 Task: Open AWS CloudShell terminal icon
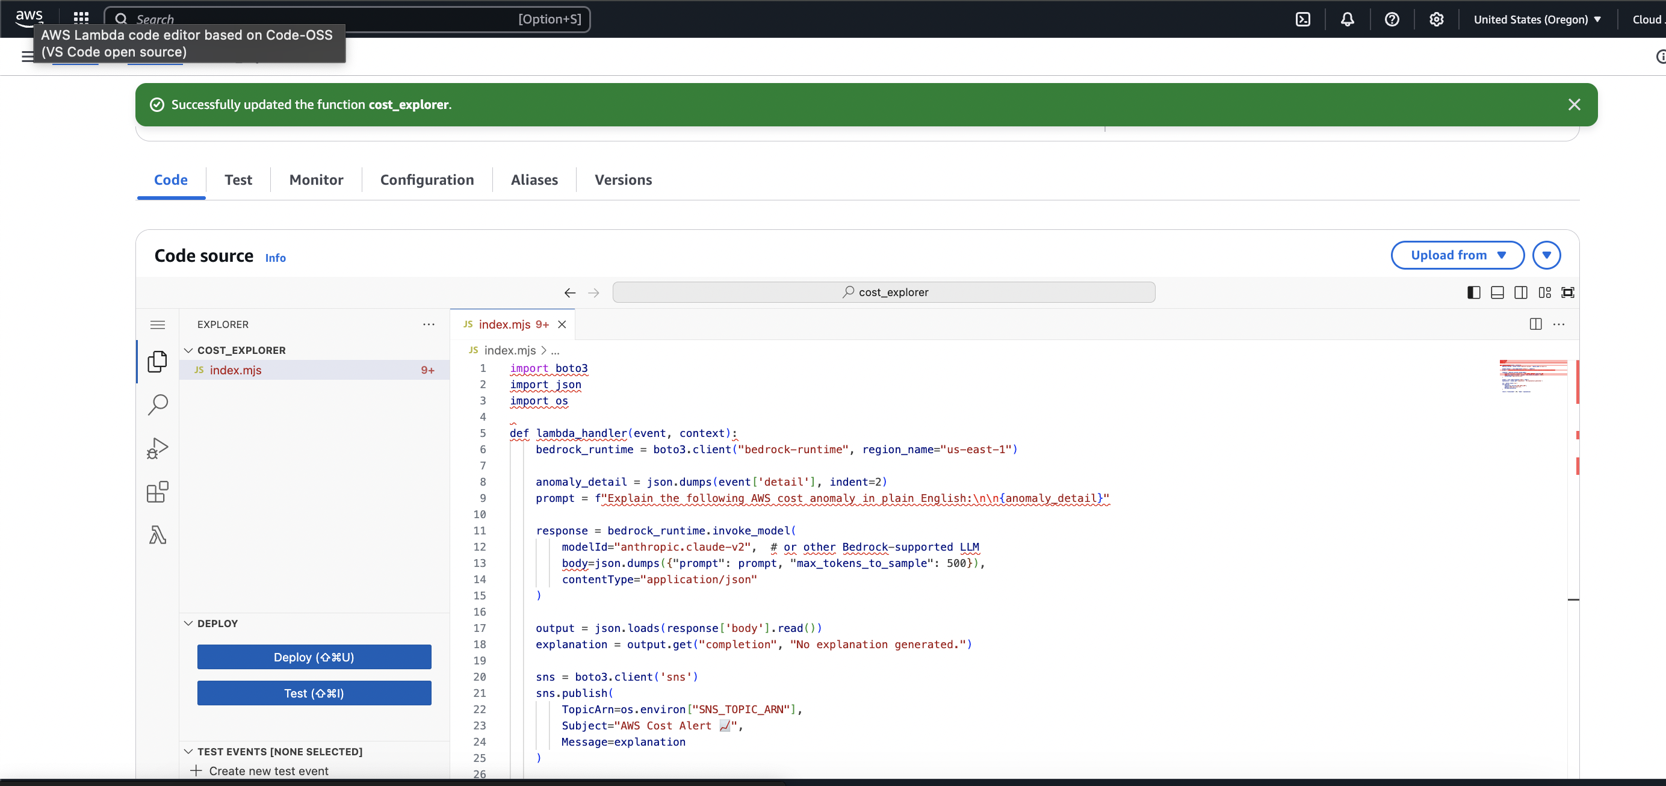tap(1303, 19)
